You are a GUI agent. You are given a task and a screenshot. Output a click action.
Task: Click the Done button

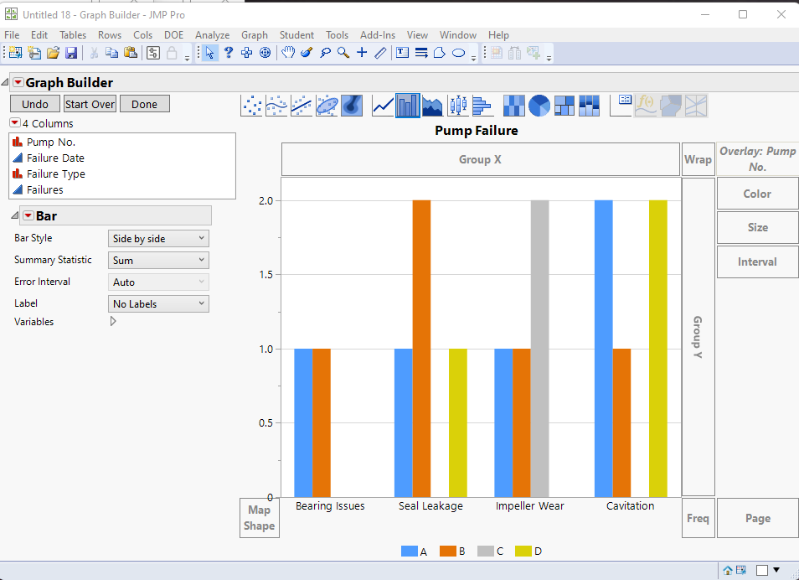144,104
